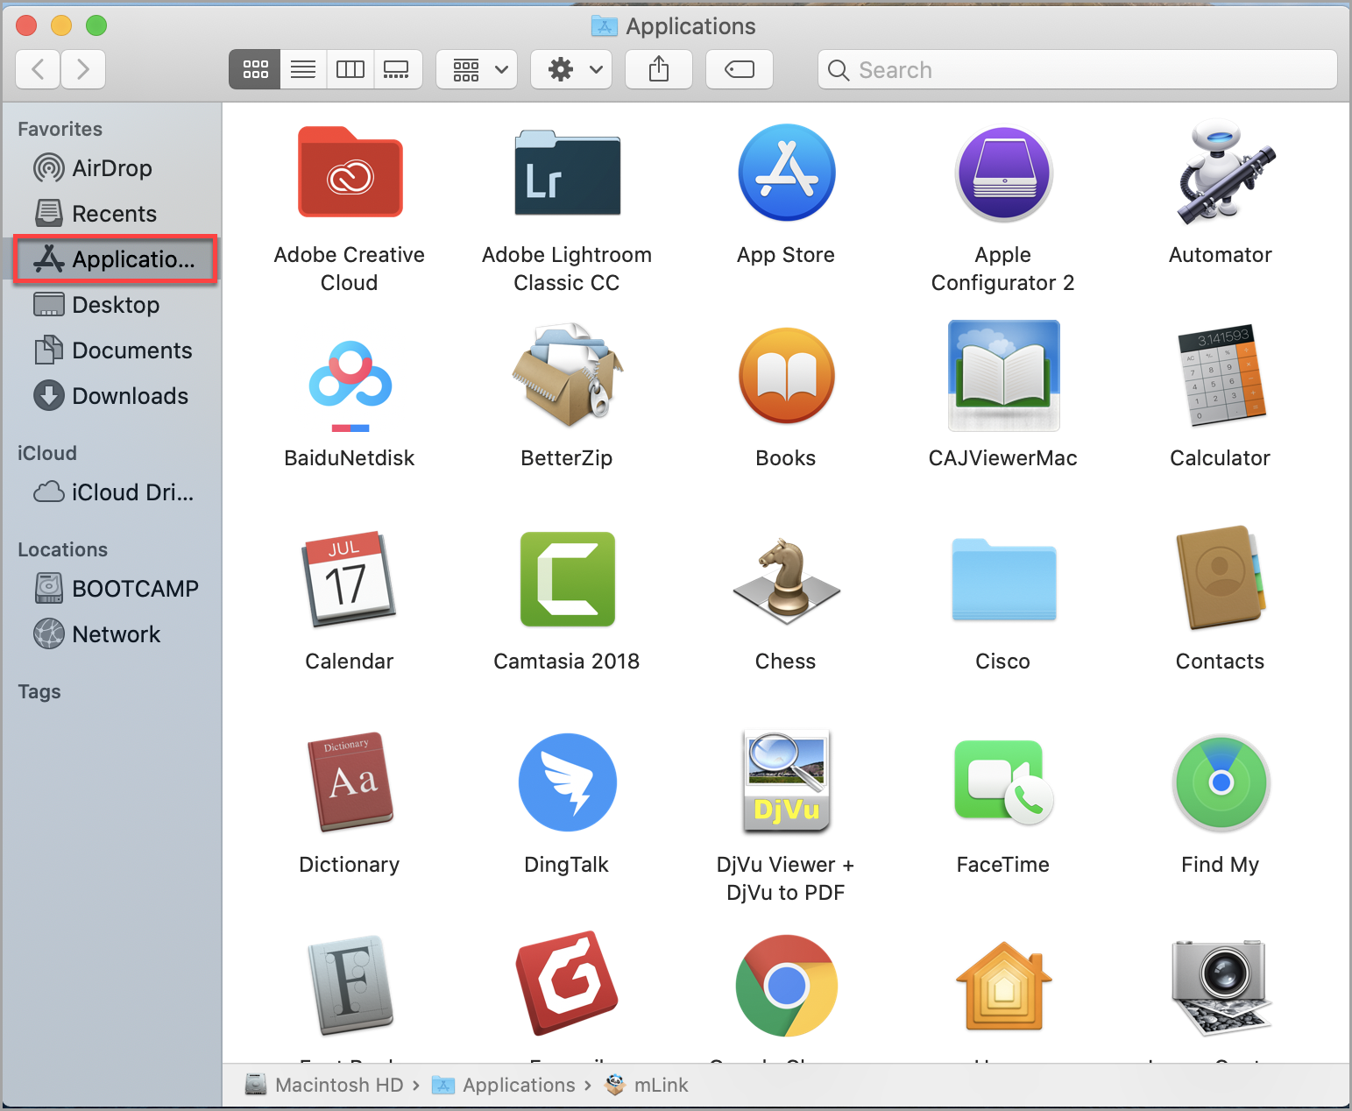Select the red Foxmail G icon
The image size is (1352, 1111).
[x=567, y=983]
